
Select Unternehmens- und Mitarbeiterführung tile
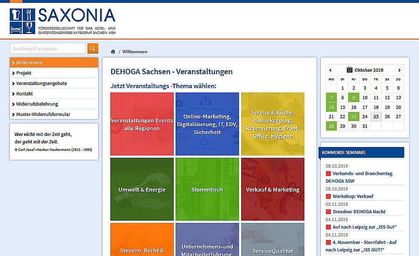click(x=207, y=239)
